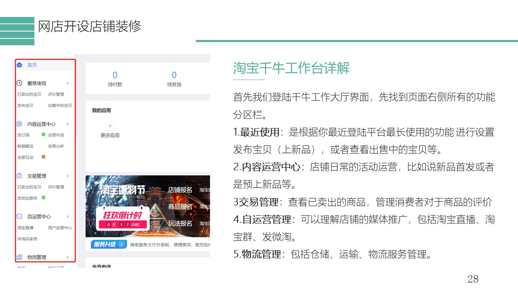Click the clipboard icon beside 交易管理

[19, 176]
